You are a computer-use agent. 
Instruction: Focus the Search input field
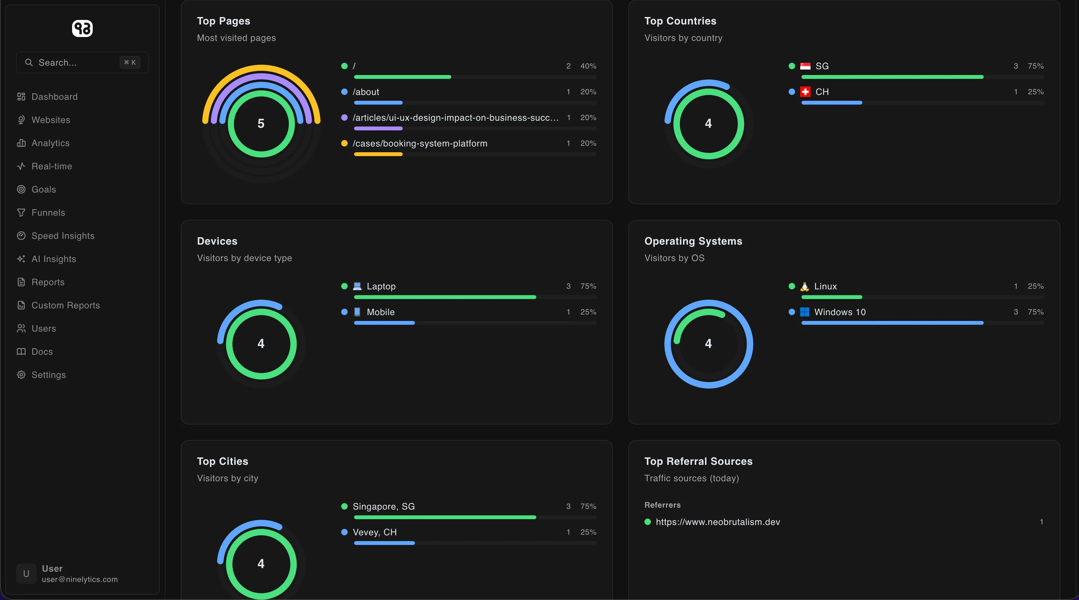[x=82, y=62]
